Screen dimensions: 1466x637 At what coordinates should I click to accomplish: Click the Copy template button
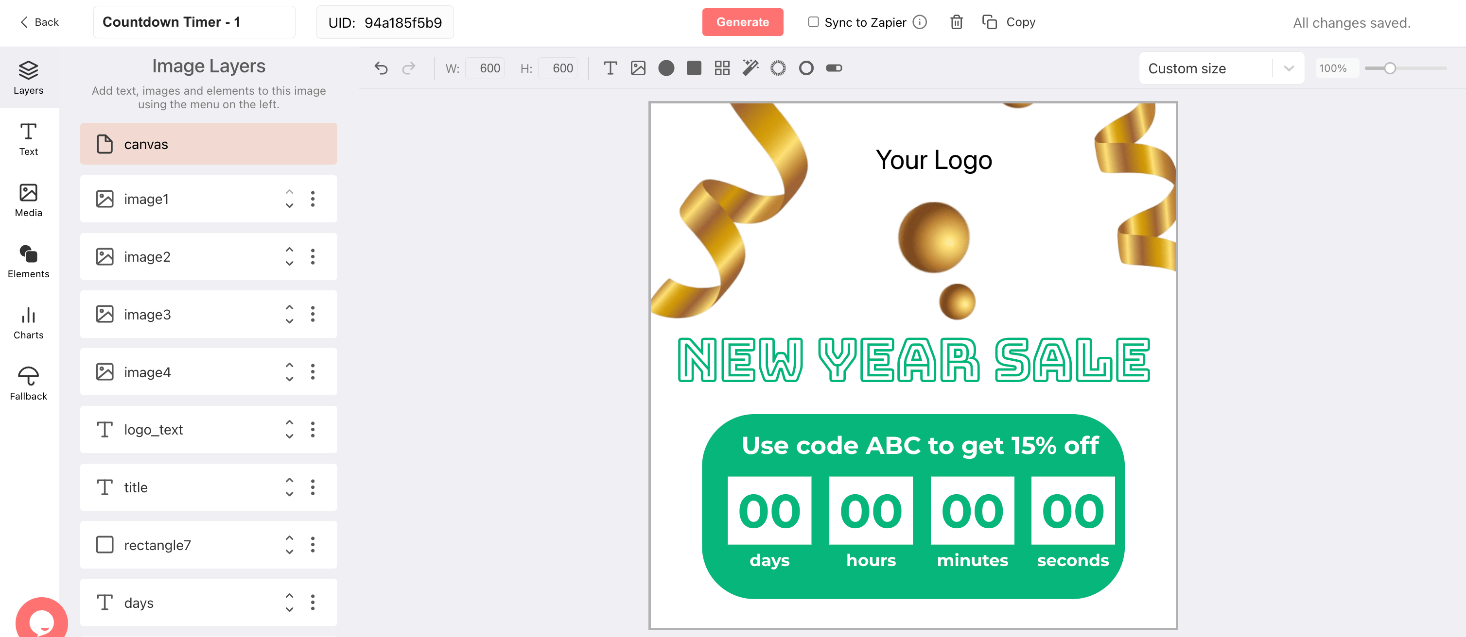pyautogui.click(x=1009, y=22)
